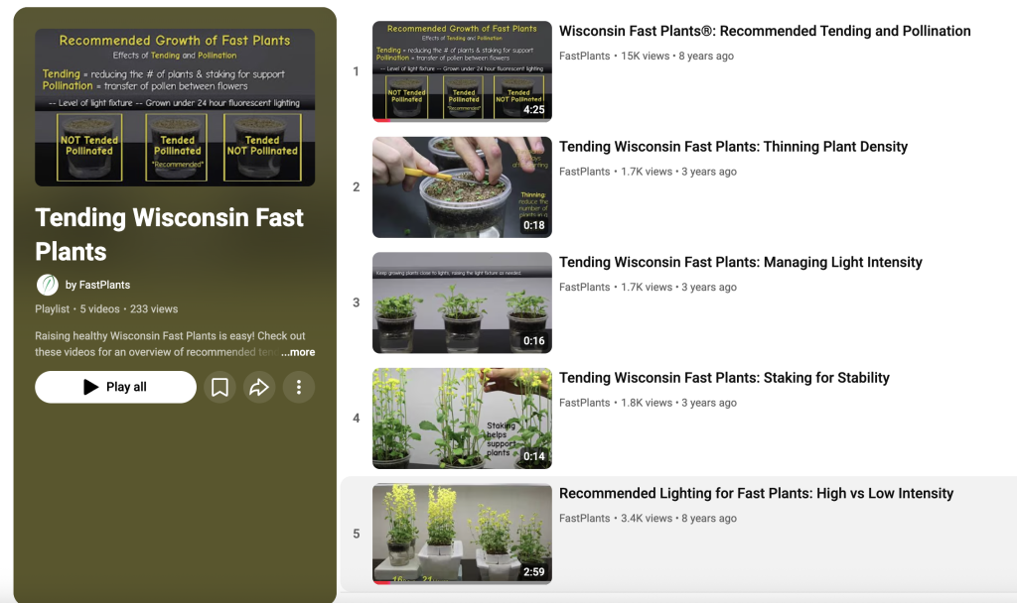Click FastPlants channel name under video four
The width and height of the screenshot is (1017, 603).
coord(584,403)
